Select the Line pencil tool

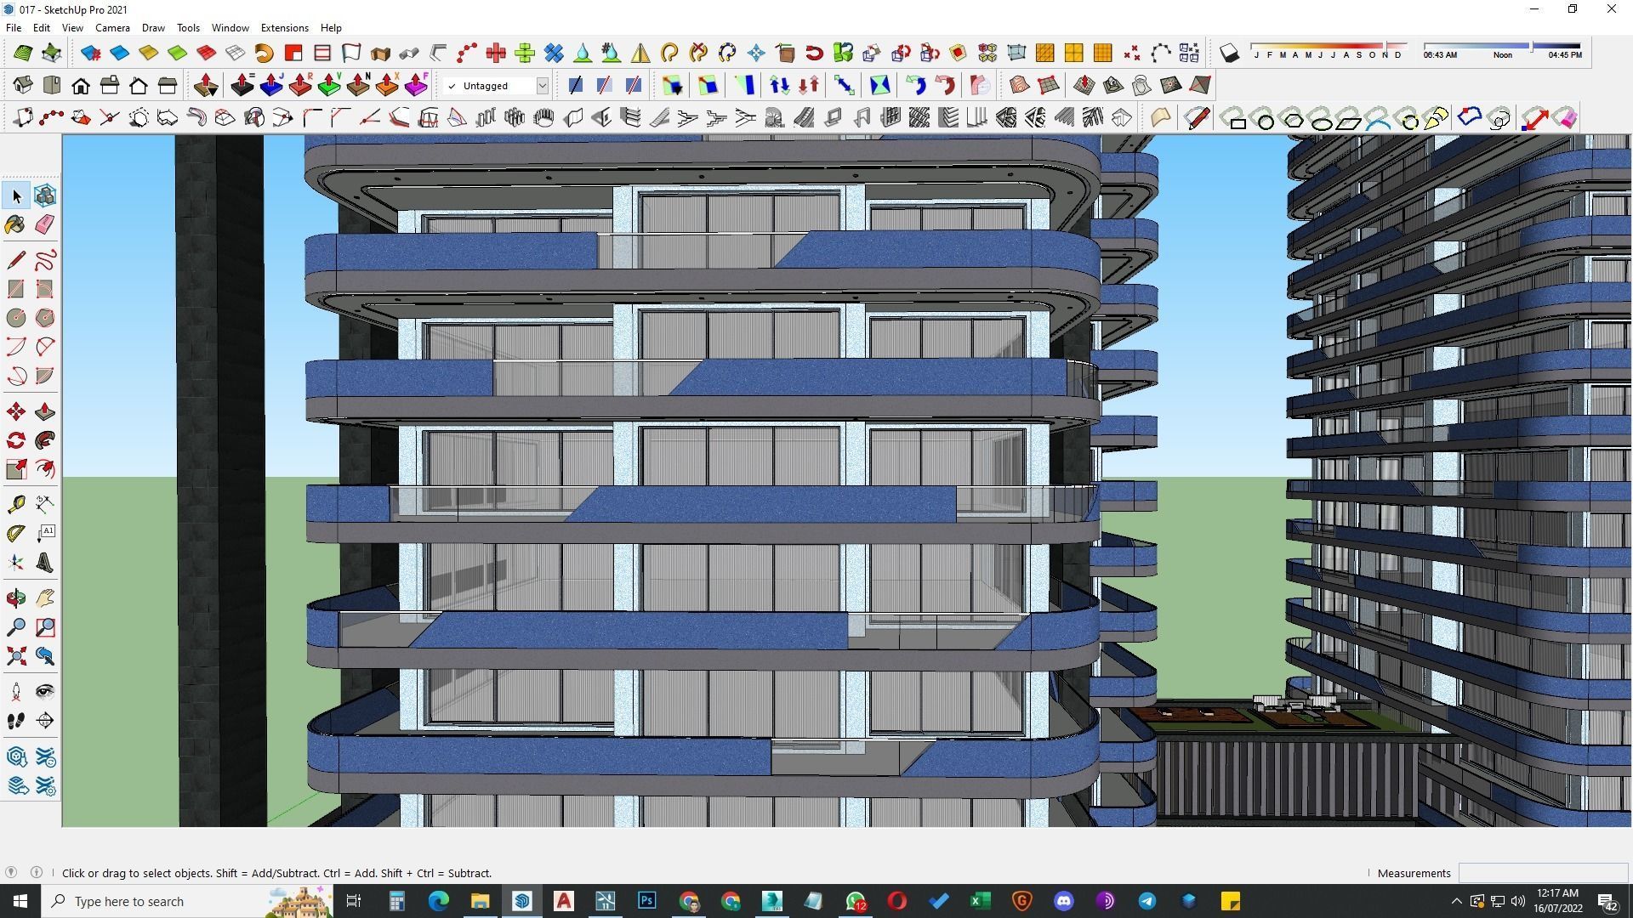point(16,260)
